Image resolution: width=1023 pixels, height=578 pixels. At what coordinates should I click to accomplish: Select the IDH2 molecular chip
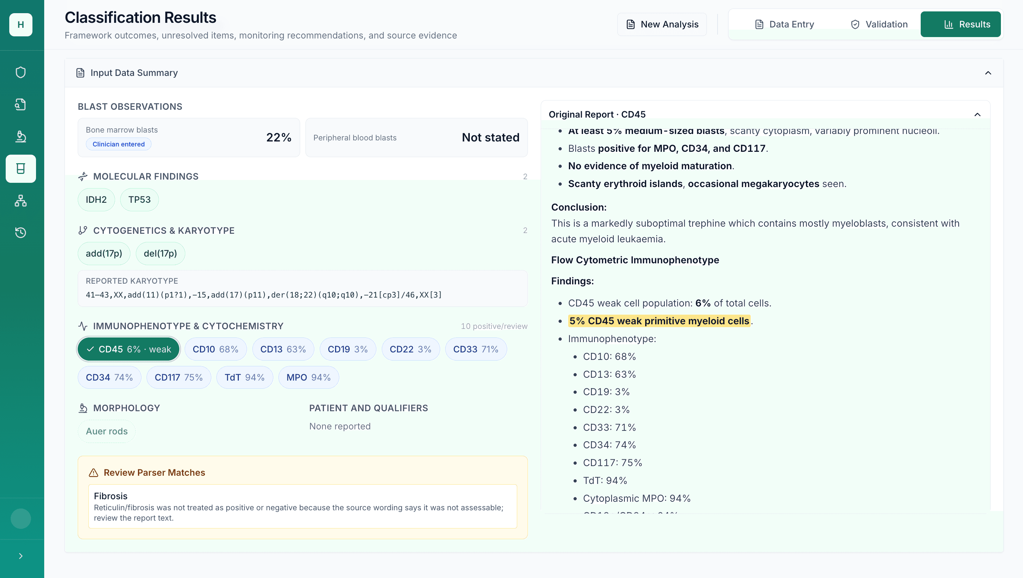[96, 200]
